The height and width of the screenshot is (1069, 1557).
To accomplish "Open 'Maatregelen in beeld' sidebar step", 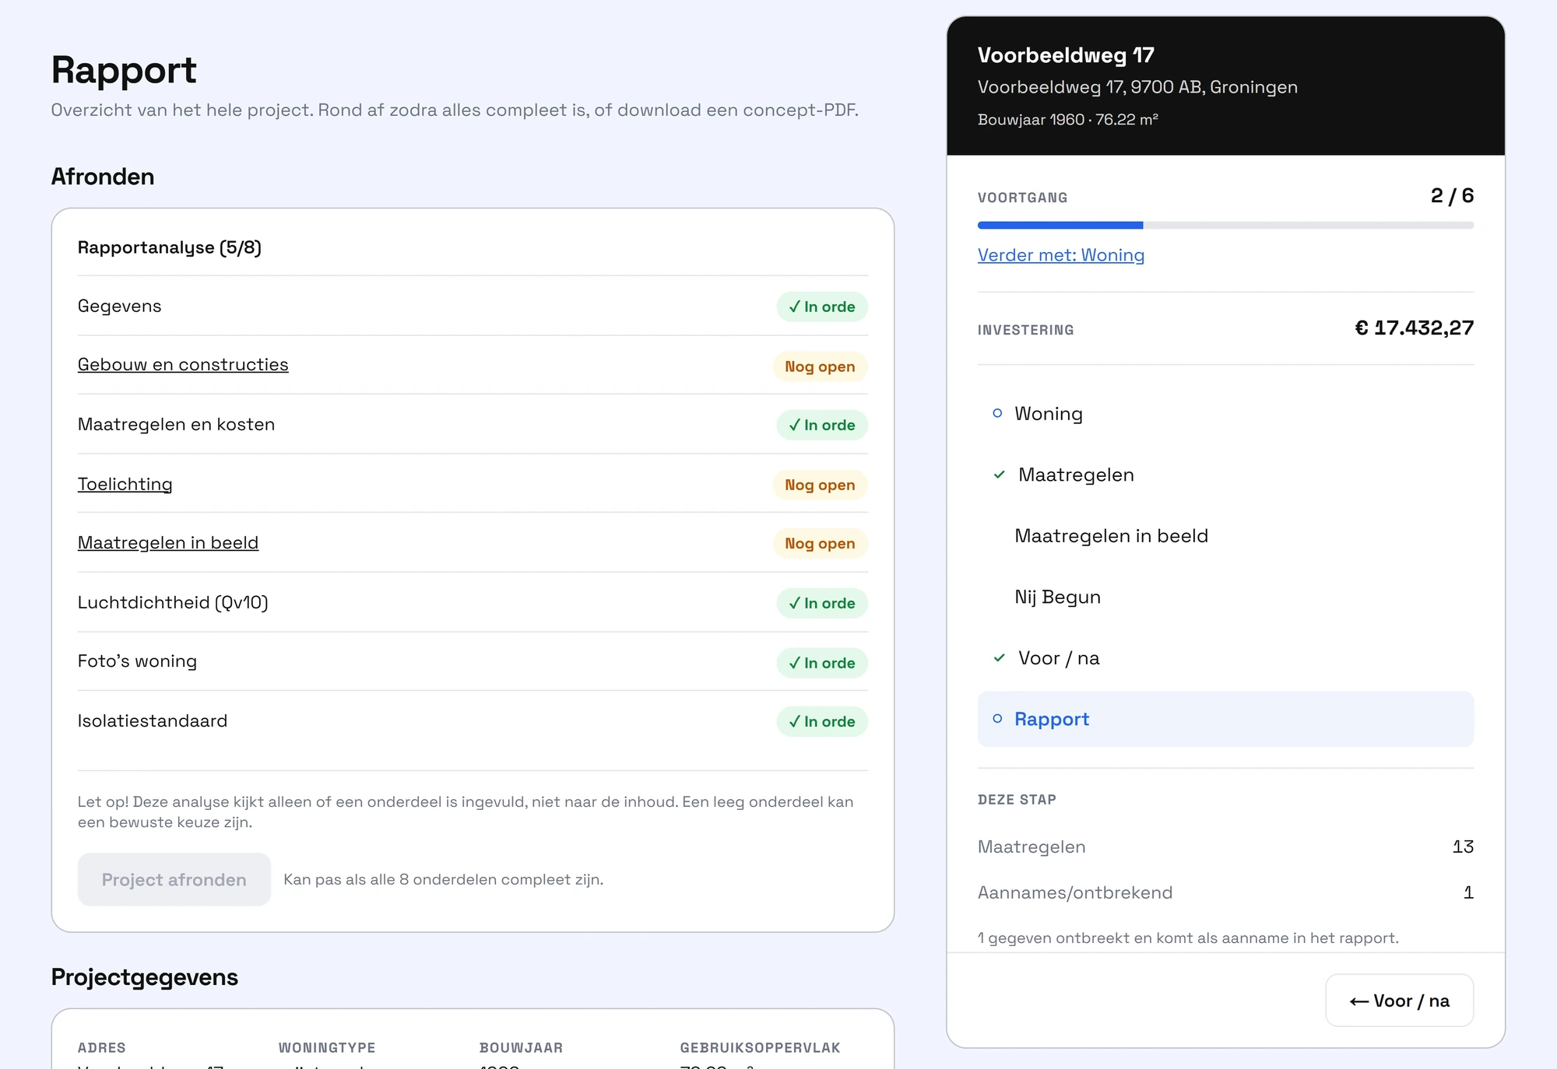I will pos(1225,536).
